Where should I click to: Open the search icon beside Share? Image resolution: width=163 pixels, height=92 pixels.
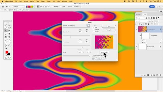point(157,7)
